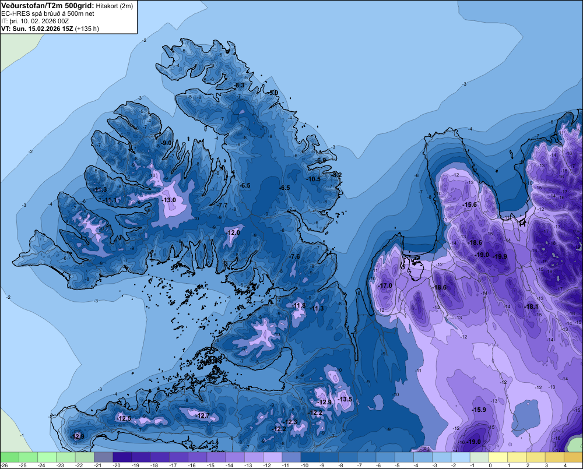Click the -15.9 temperature label

(x=479, y=410)
